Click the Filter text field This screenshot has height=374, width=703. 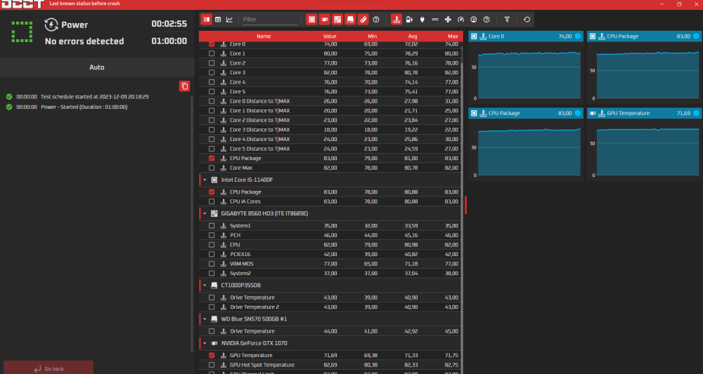click(x=270, y=19)
